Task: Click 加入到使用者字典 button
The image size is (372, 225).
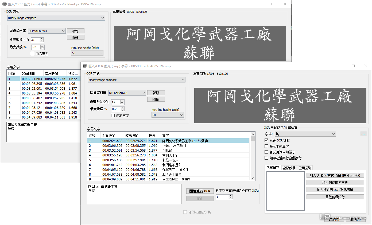Action: click(x=335, y=182)
